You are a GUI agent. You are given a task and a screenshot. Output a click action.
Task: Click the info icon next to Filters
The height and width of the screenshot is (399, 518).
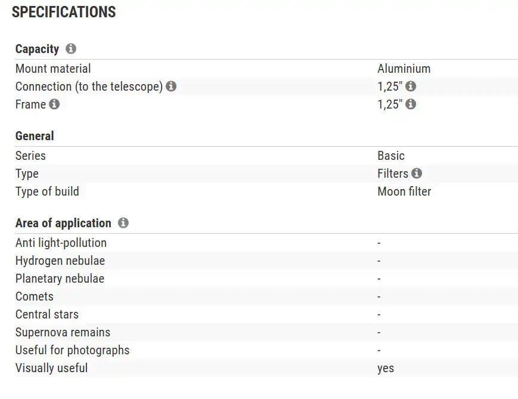point(417,174)
